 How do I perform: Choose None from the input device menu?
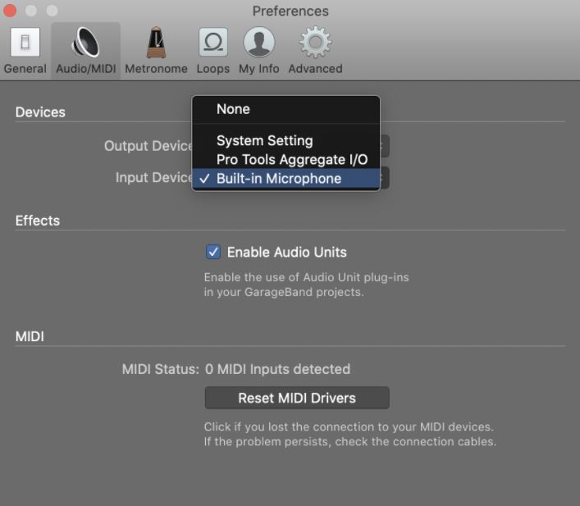pos(286,109)
